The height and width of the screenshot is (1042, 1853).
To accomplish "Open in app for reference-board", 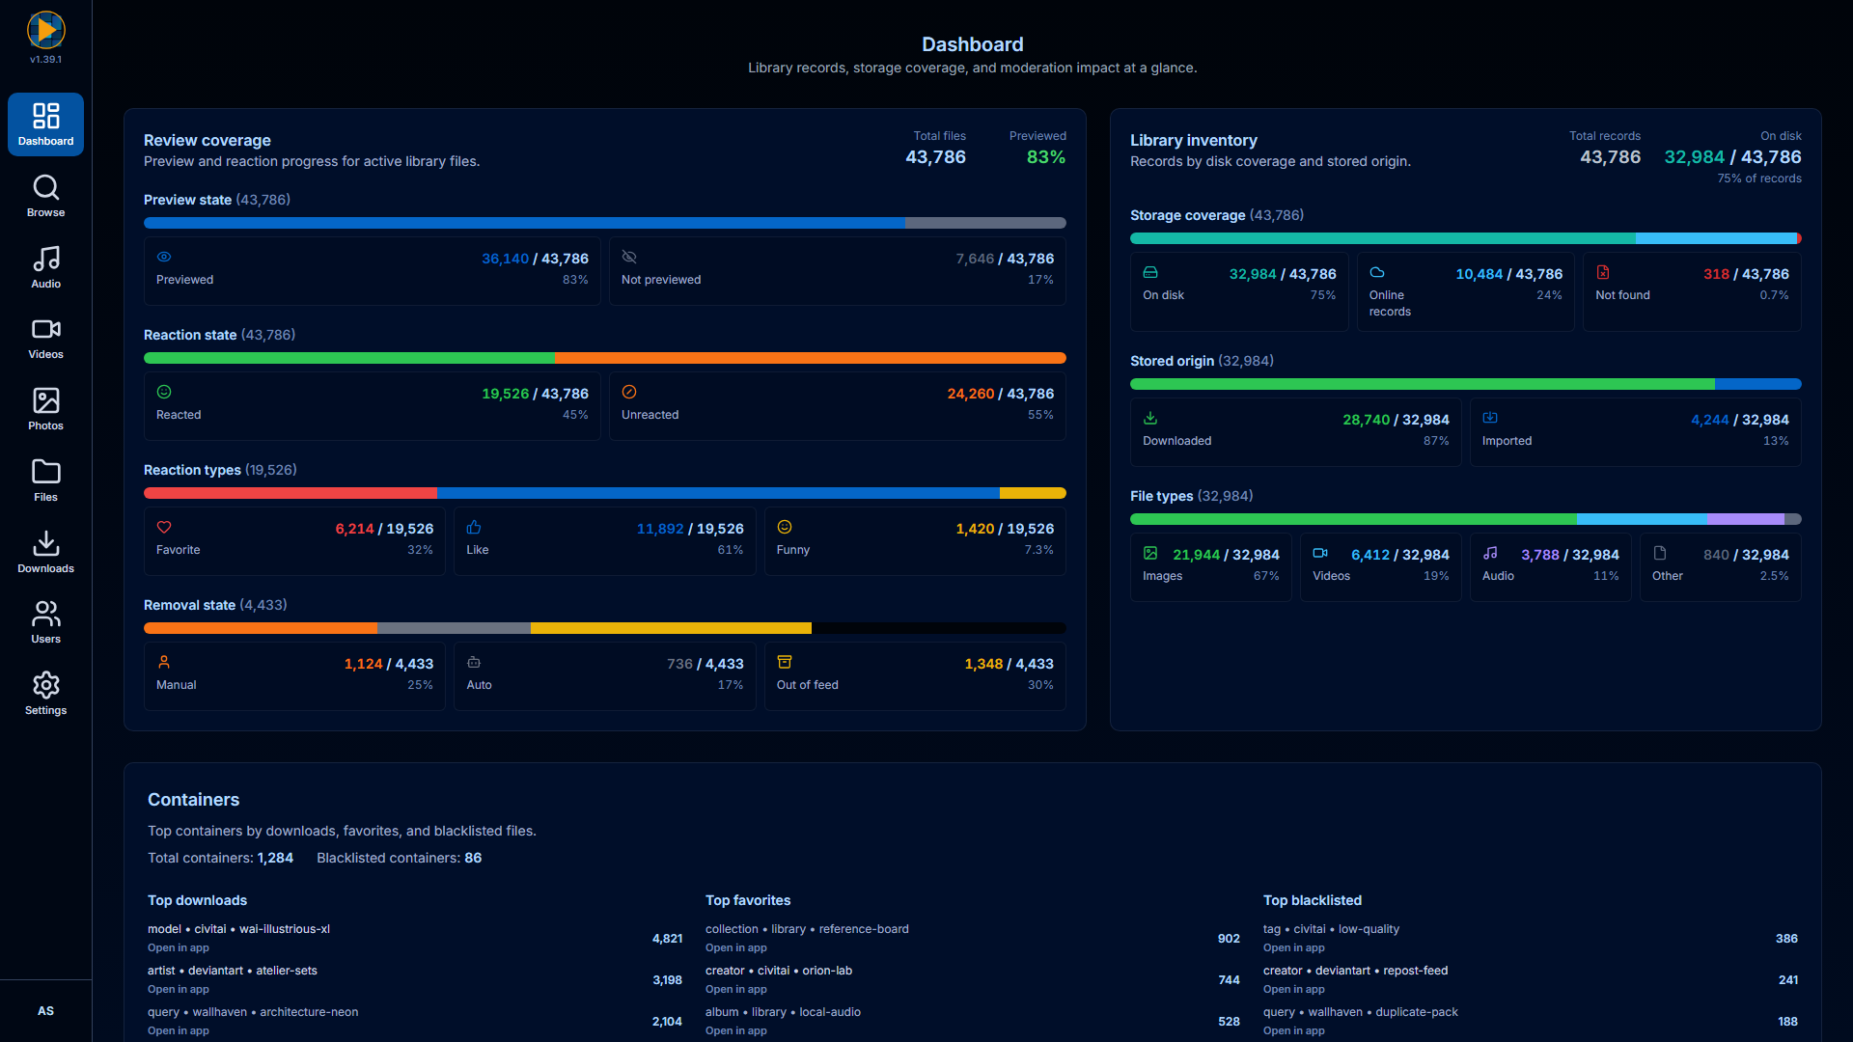I will pyautogui.click(x=736, y=948).
